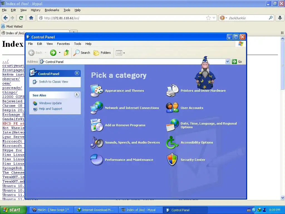Click the Views icon in Control Panel toolbar

click(x=119, y=53)
